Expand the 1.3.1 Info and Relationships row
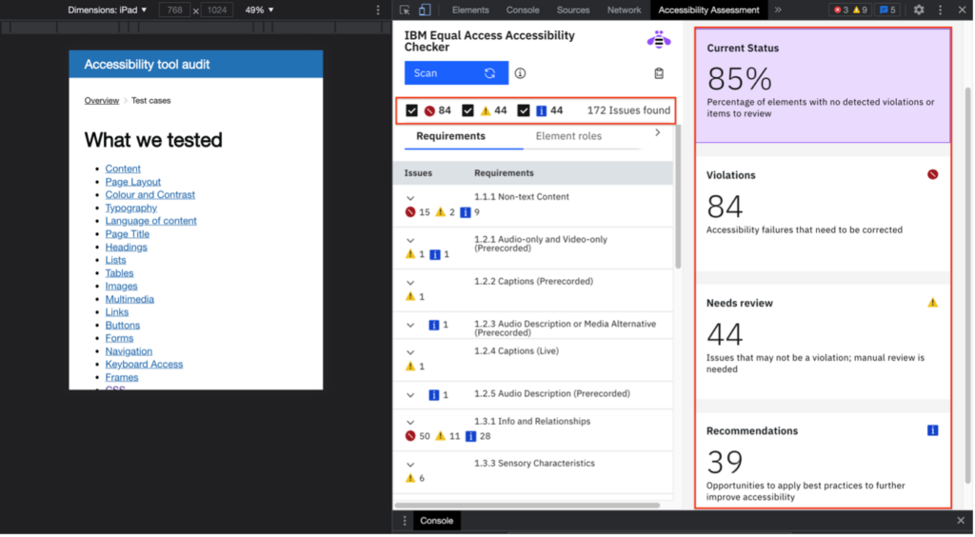Viewport: 975px width, 537px height. point(410,423)
